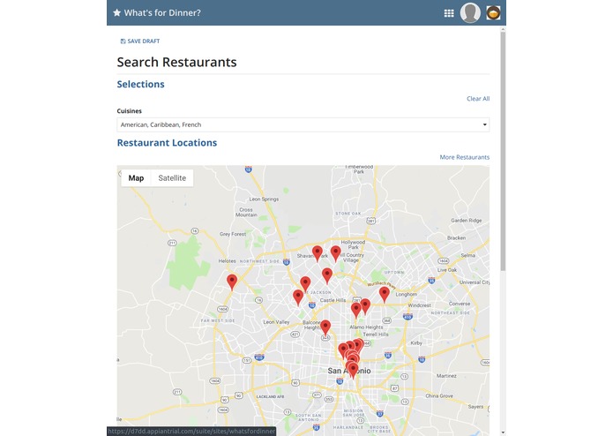Switch map to Satellite view
The image size is (613, 436).
(172, 178)
